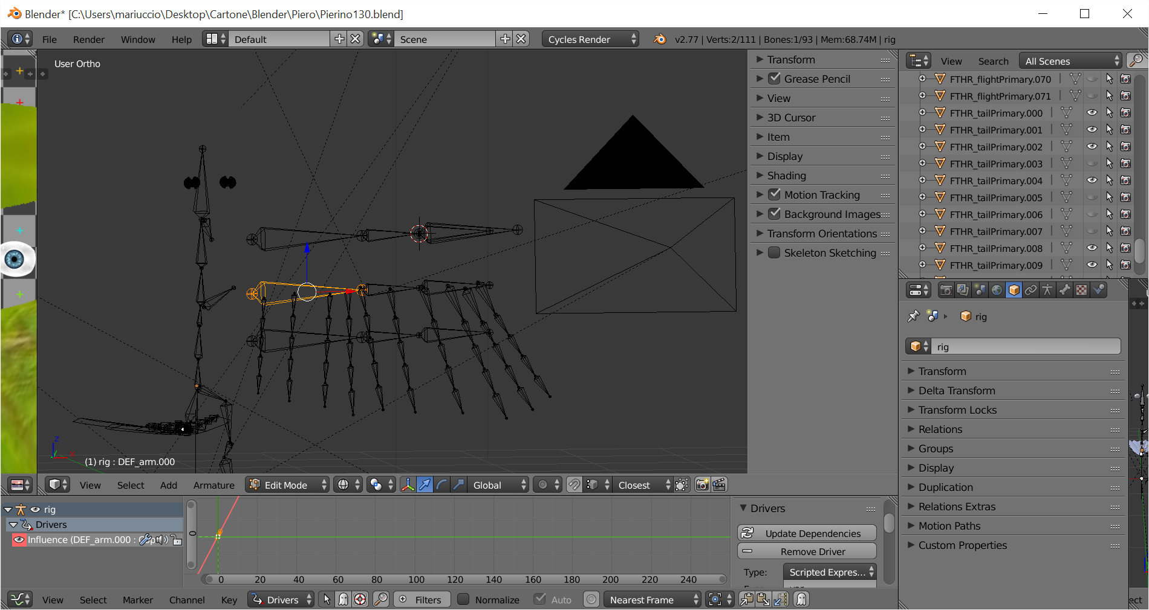Add new screen layout with plus icon
This screenshot has width=1149, height=610.
click(x=339, y=39)
